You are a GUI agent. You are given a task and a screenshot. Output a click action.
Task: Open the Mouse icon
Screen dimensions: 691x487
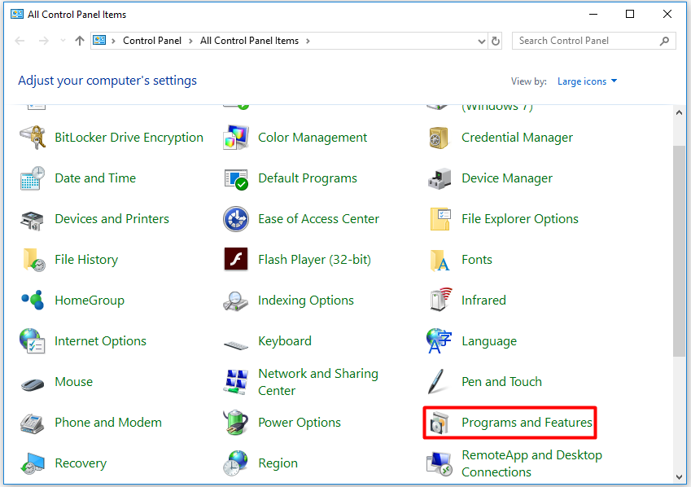(x=33, y=384)
